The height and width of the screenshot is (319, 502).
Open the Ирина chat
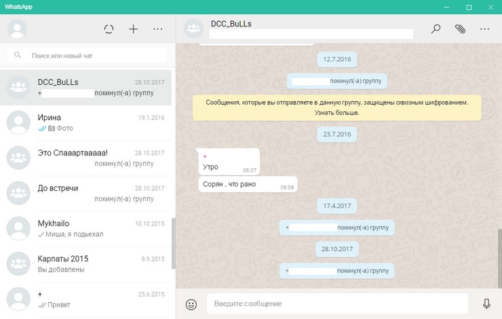click(x=87, y=122)
